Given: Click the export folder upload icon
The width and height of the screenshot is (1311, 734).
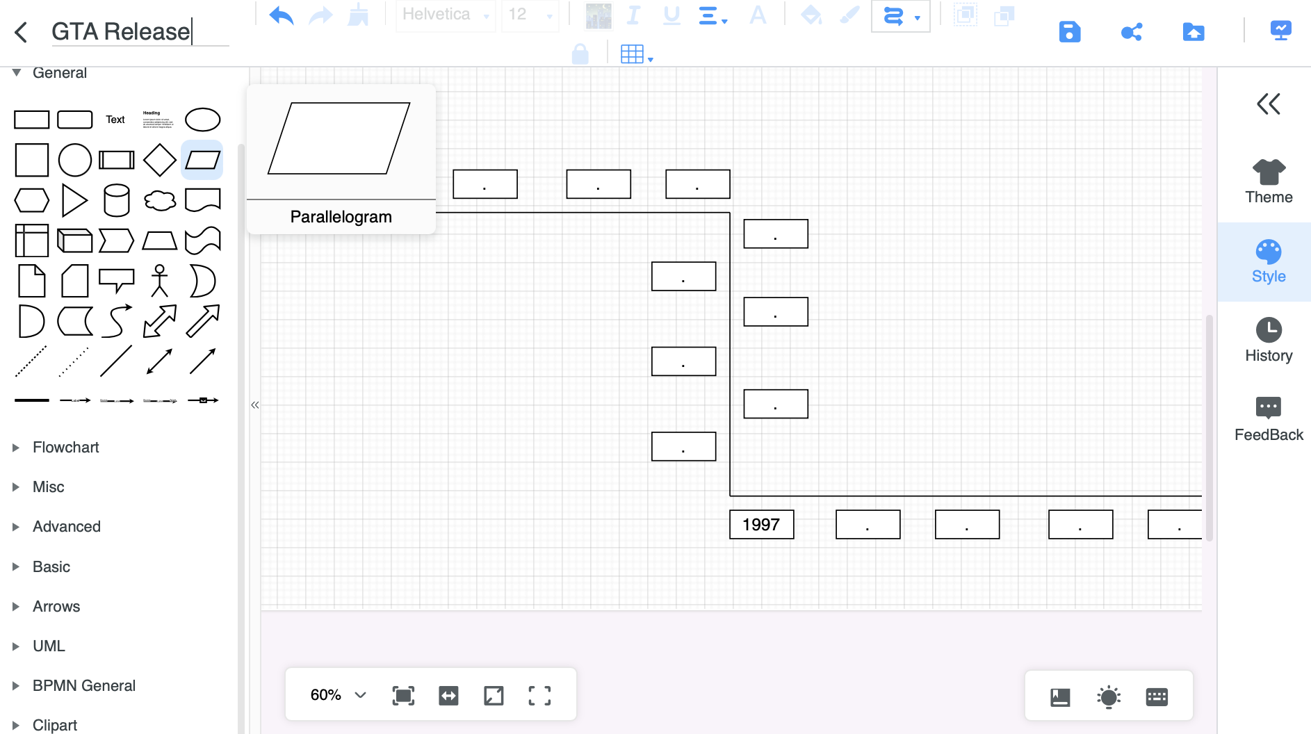Looking at the screenshot, I should 1194,32.
